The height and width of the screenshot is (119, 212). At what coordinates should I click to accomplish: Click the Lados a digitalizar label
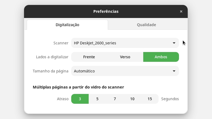click(x=52, y=57)
